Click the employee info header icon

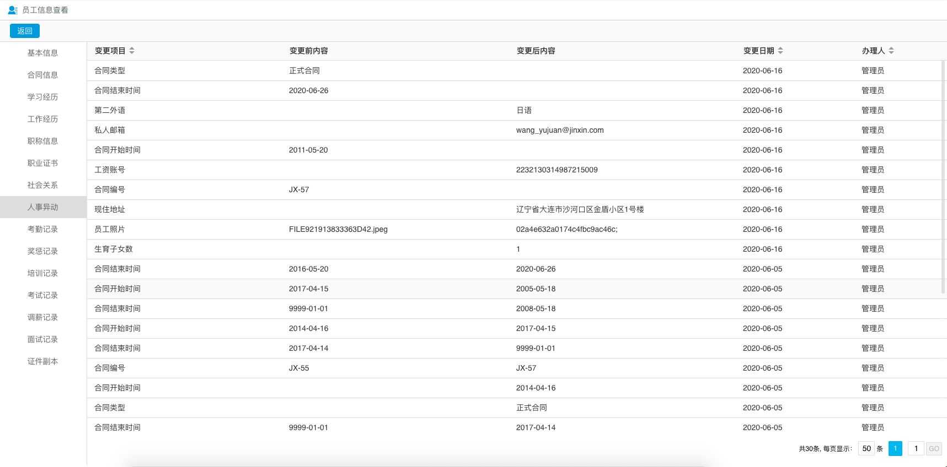pyautogui.click(x=13, y=10)
